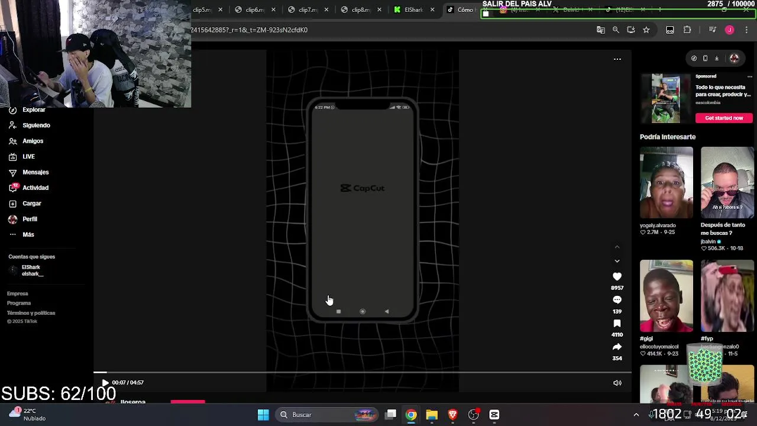757x426 pixels.
Task: Bookmark the video to favorites
Action: pos(617,323)
